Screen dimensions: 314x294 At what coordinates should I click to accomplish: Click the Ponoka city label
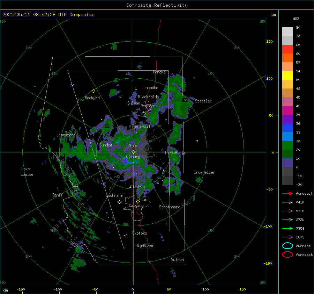coord(159,72)
